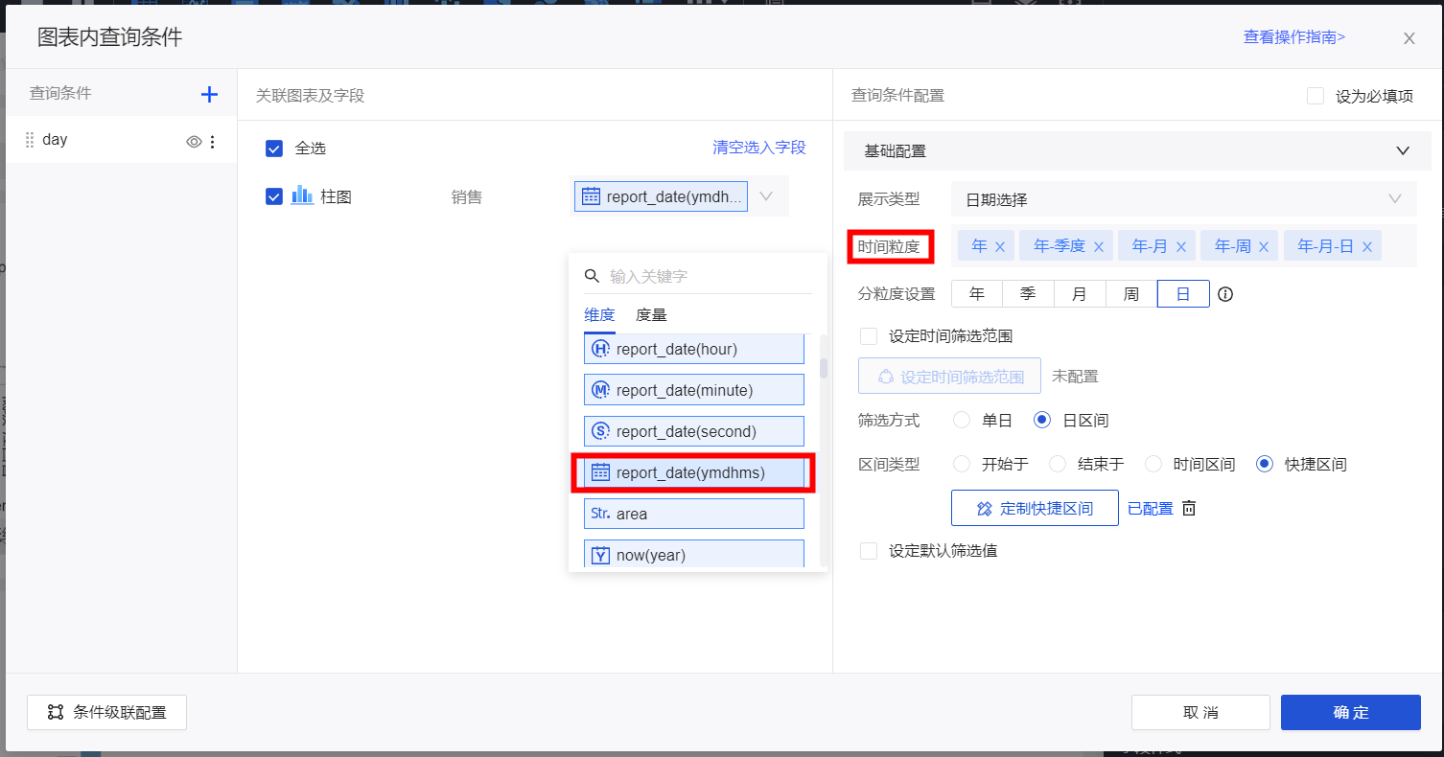Image resolution: width=1444 pixels, height=757 pixels.
Task: Select 单日 filter mode radio
Action: point(962,420)
